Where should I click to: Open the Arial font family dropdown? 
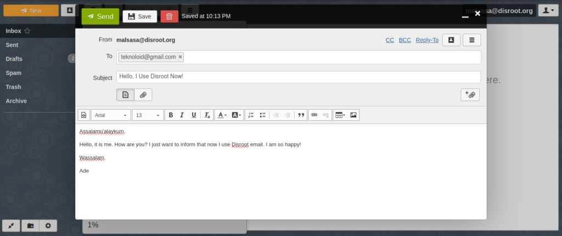point(111,115)
